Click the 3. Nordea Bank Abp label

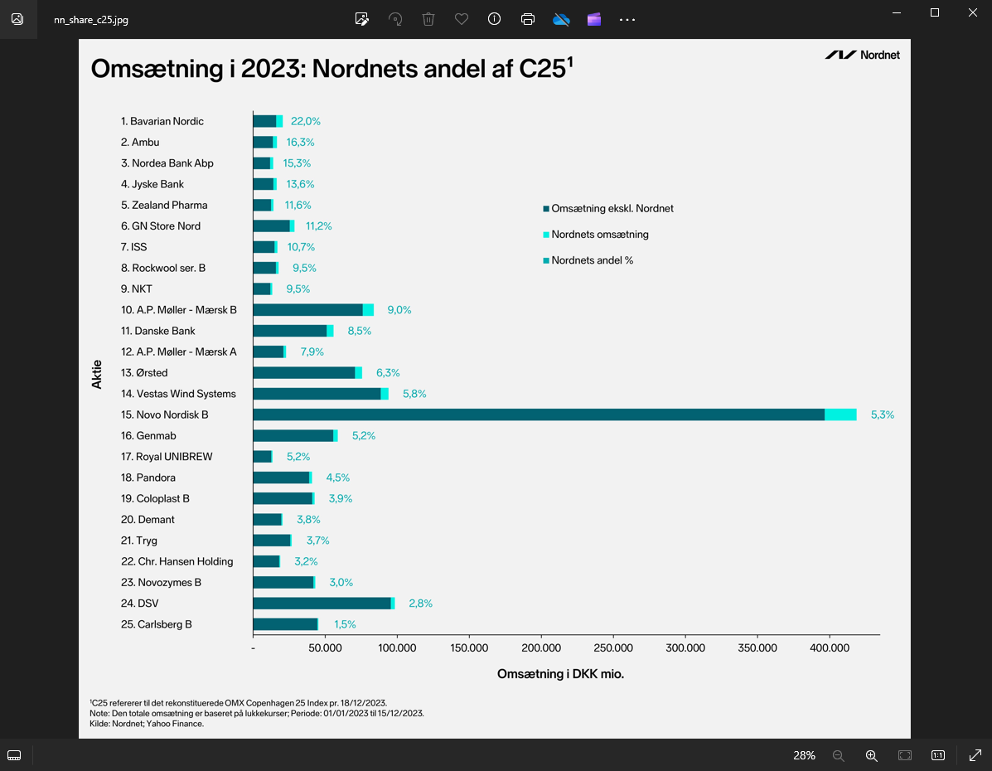click(x=167, y=162)
